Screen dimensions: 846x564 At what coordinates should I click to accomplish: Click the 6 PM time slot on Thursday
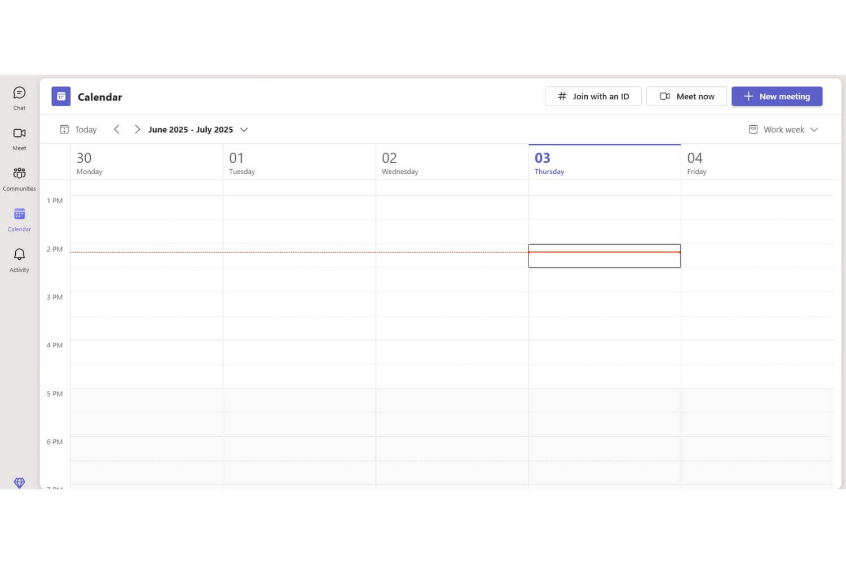coord(605,448)
